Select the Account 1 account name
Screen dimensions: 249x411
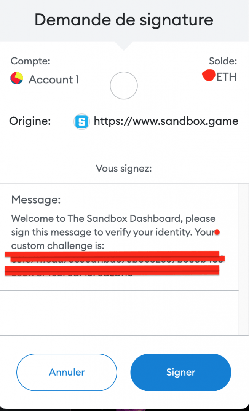tap(54, 80)
